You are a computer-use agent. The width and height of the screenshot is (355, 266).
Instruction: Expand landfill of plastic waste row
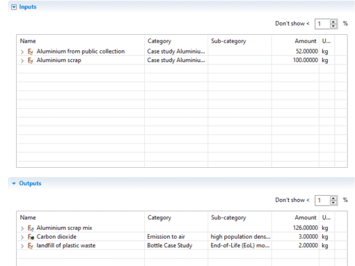[22, 246]
